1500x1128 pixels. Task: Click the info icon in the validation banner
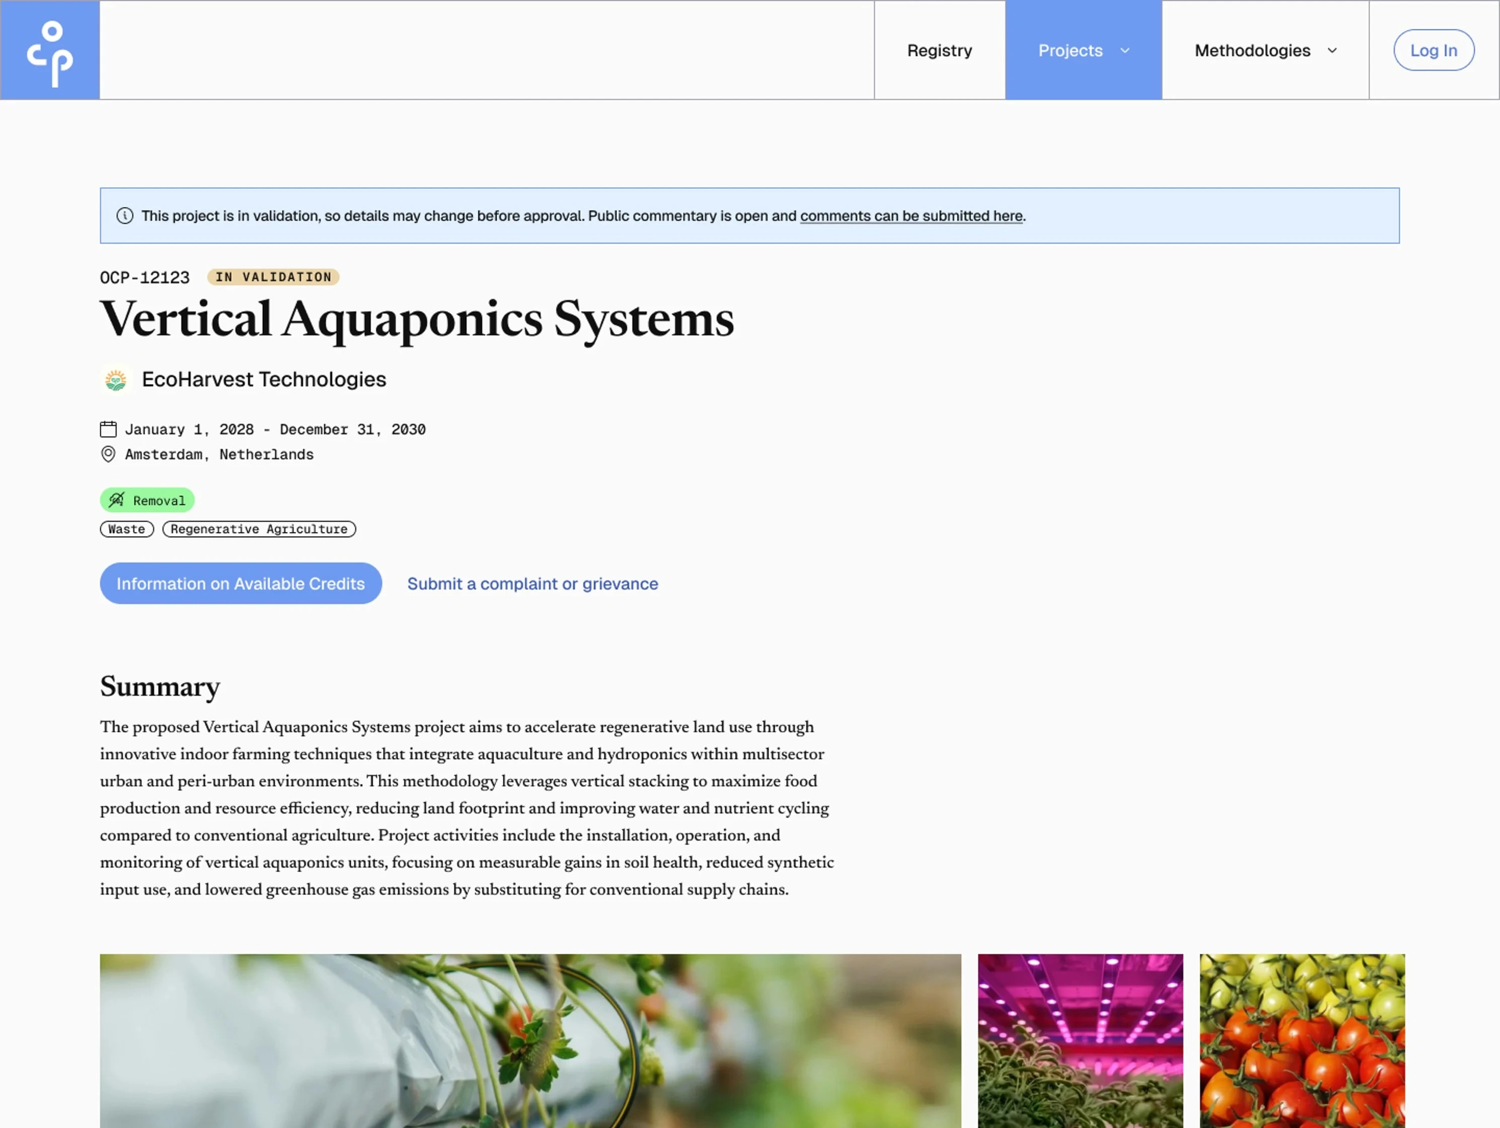(125, 216)
